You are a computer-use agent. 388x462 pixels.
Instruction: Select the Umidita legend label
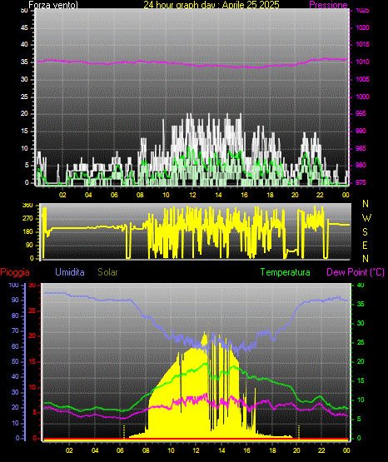[70, 272]
